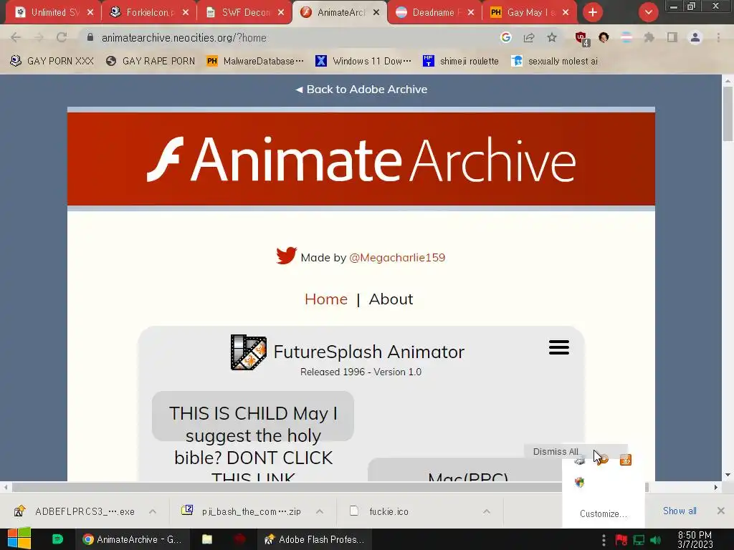The height and width of the screenshot is (550, 734).
Task: Switch to the SWF Decom tab
Action: tap(244, 12)
